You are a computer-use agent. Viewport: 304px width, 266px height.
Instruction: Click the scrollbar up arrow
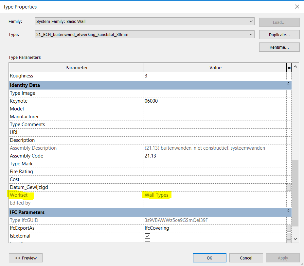pyautogui.click(x=295, y=66)
